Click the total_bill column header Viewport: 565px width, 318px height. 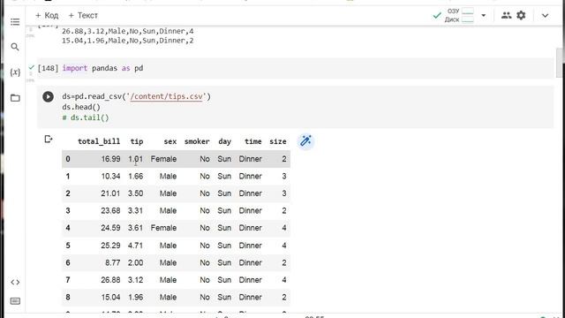(x=99, y=141)
